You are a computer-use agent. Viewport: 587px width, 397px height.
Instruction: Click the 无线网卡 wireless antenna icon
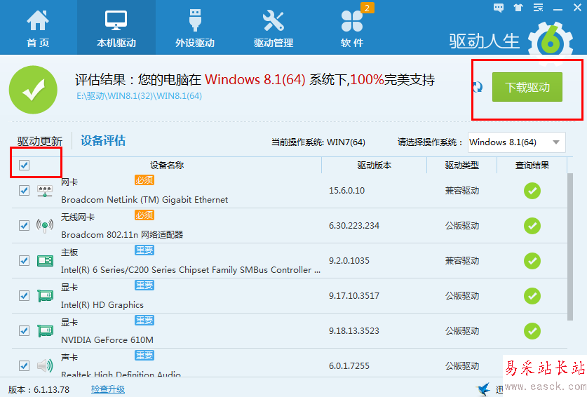tap(45, 226)
